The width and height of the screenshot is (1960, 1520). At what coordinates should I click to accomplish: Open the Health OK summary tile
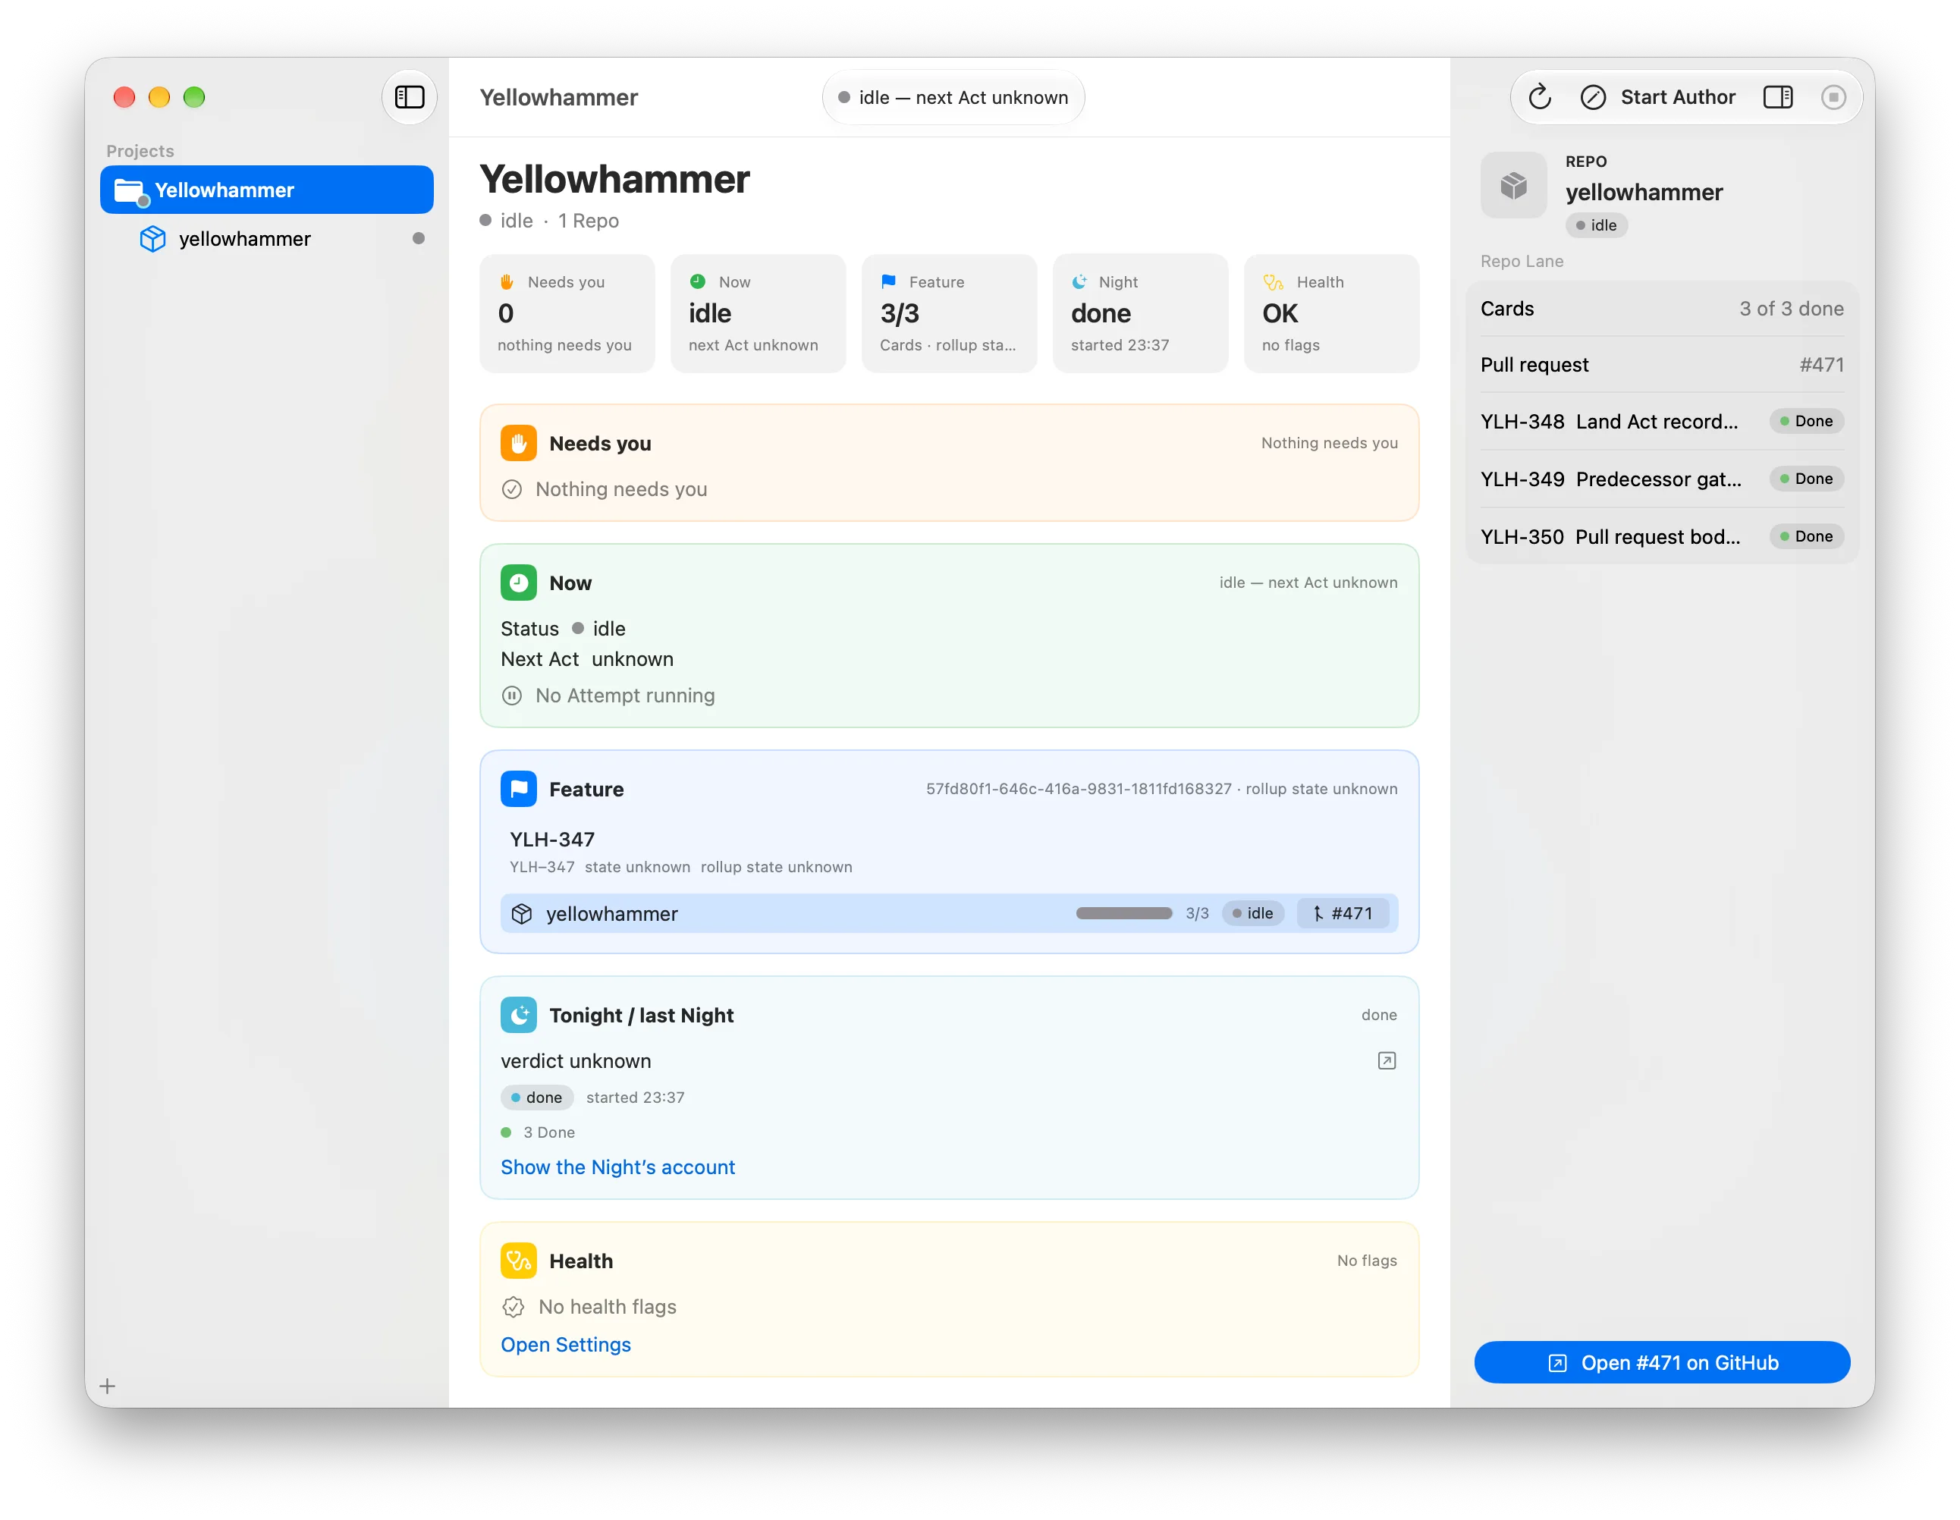pos(1331,313)
